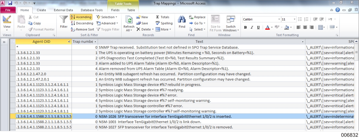
Task: Click the UPS Diagnostics Test Completed cell
Action: [201, 58]
